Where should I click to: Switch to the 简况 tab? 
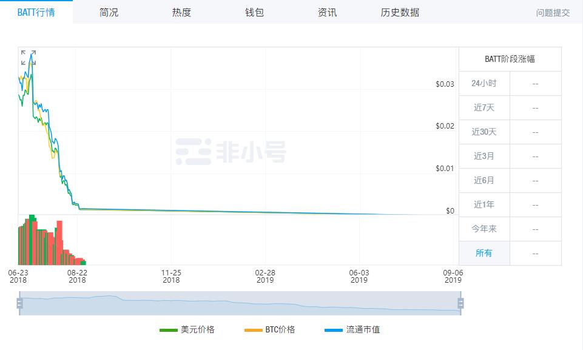108,12
